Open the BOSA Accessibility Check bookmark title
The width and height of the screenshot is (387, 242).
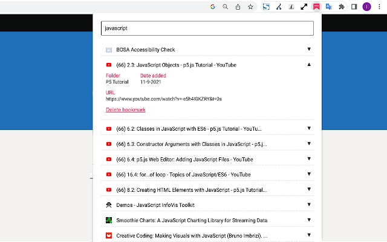click(146, 50)
